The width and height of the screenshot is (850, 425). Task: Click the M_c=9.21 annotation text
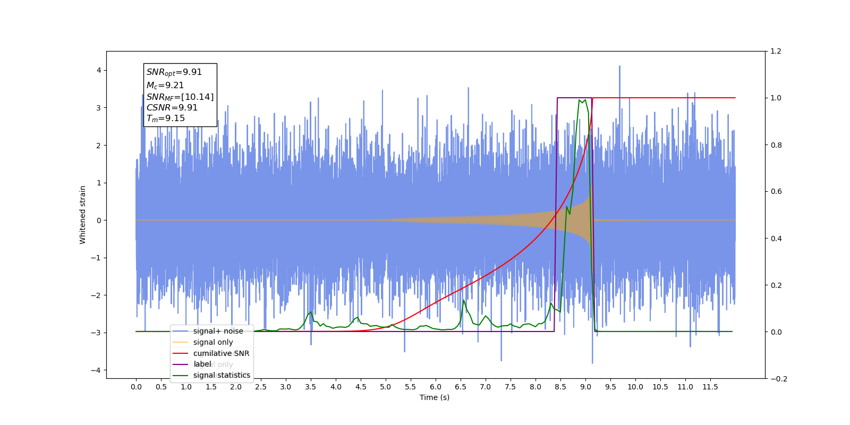[165, 85]
